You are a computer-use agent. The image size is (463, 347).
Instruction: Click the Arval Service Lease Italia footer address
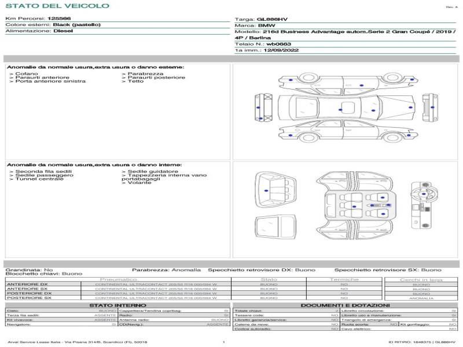pyautogui.click(x=77, y=342)
